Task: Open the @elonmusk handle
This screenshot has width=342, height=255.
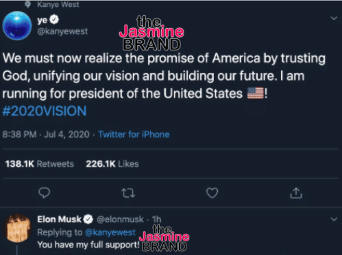Action: click(120, 219)
